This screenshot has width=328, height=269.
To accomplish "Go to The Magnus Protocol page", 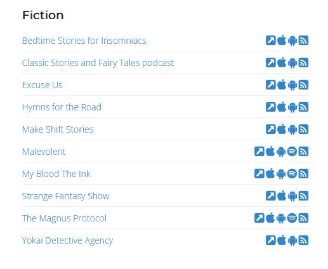I will (x=64, y=218).
